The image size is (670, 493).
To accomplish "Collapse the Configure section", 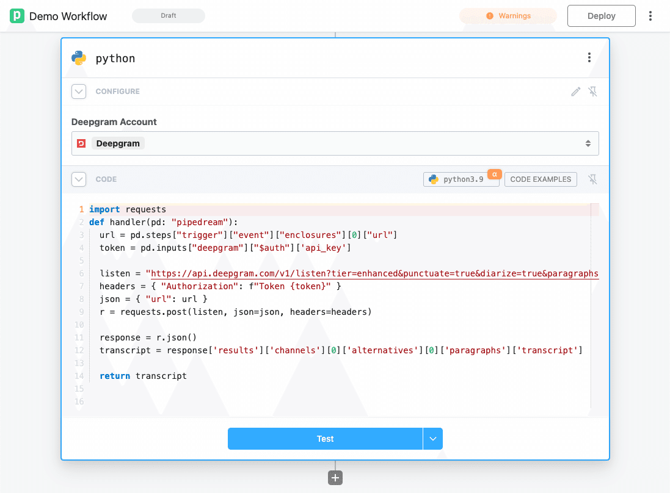I will coord(79,92).
